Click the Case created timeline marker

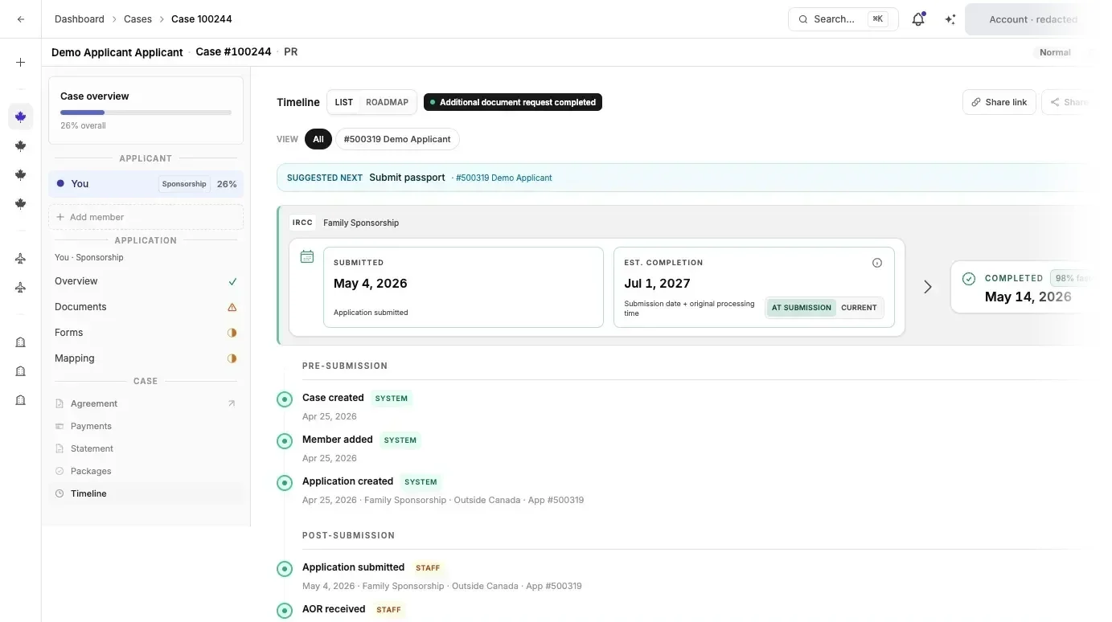(x=285, y=399)
